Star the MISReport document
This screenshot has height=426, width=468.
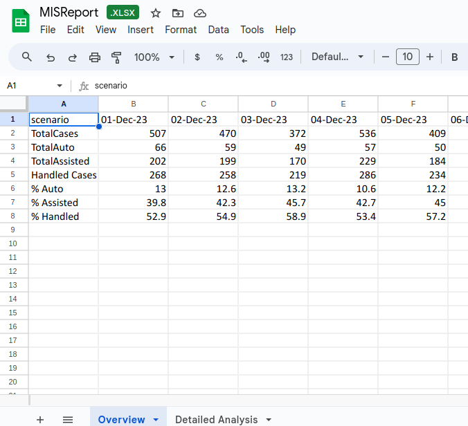pos(156,13)
